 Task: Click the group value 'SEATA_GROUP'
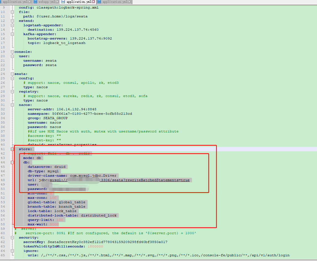coord(55,118)
